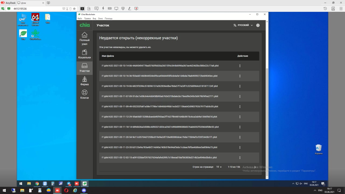Open Правка menu in Chia
This screenshot has width=345, height=194.
87,18
